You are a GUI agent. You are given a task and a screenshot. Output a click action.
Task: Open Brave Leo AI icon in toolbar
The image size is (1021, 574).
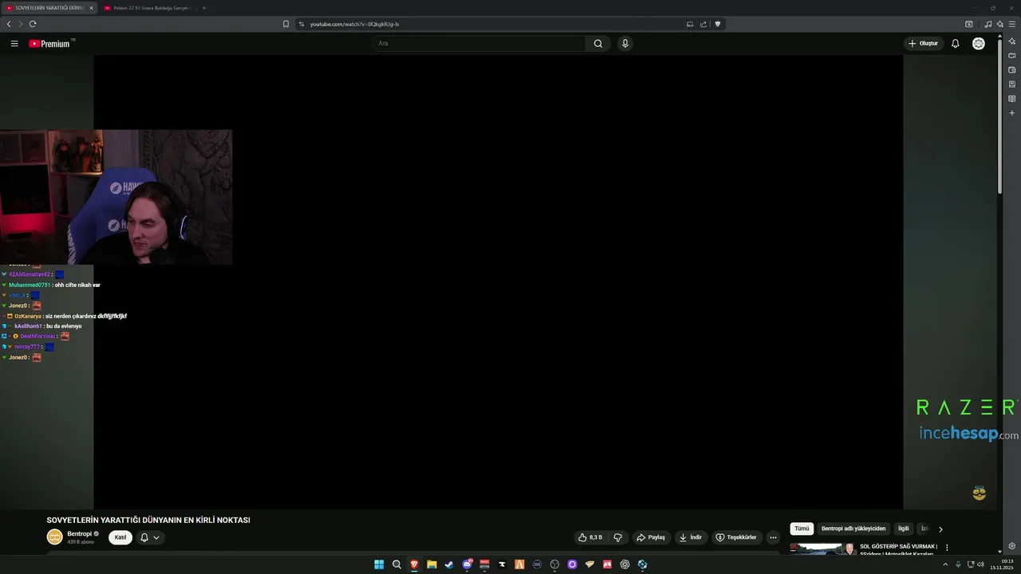pyautogui.click(x=999, y=24)
